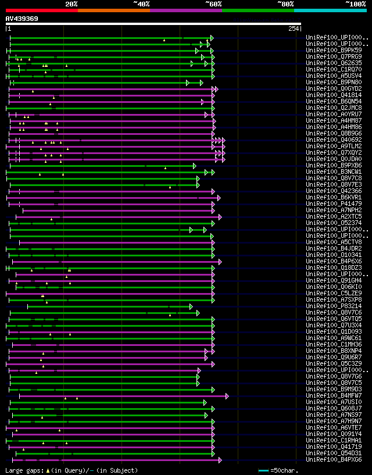Image resolution: width=372 pixels, height=475 pixels.
Task: Open the UniRef100_Q7U3X4 entry
Action: (334, 325)
